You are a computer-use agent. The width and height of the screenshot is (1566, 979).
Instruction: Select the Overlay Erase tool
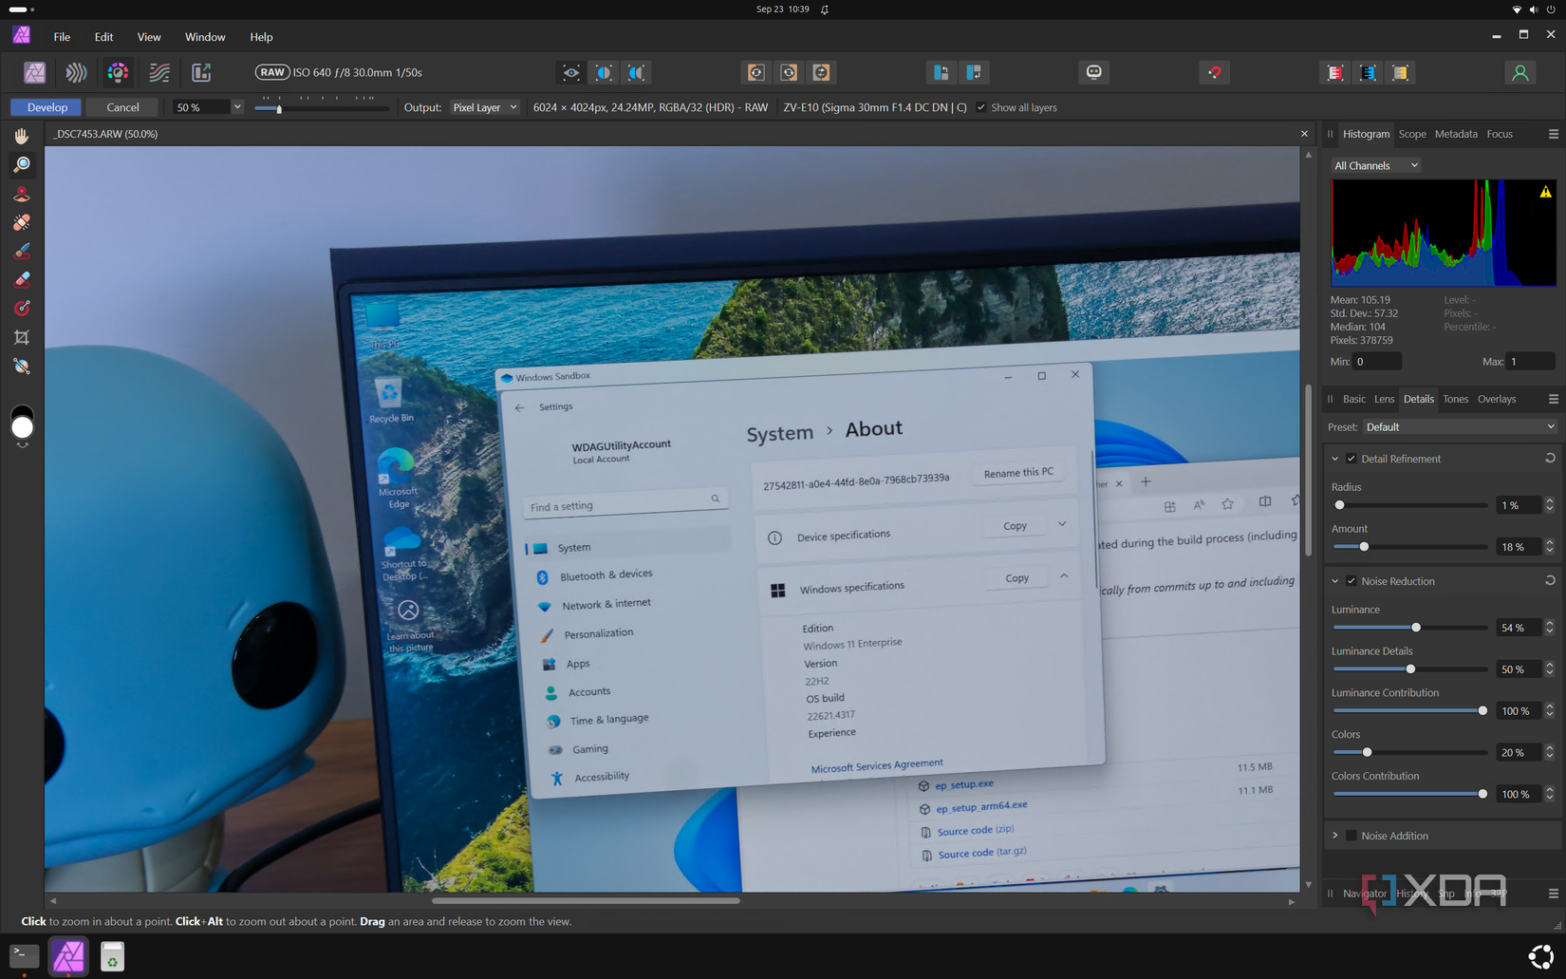pyautogui.click(x=22, y=279)
